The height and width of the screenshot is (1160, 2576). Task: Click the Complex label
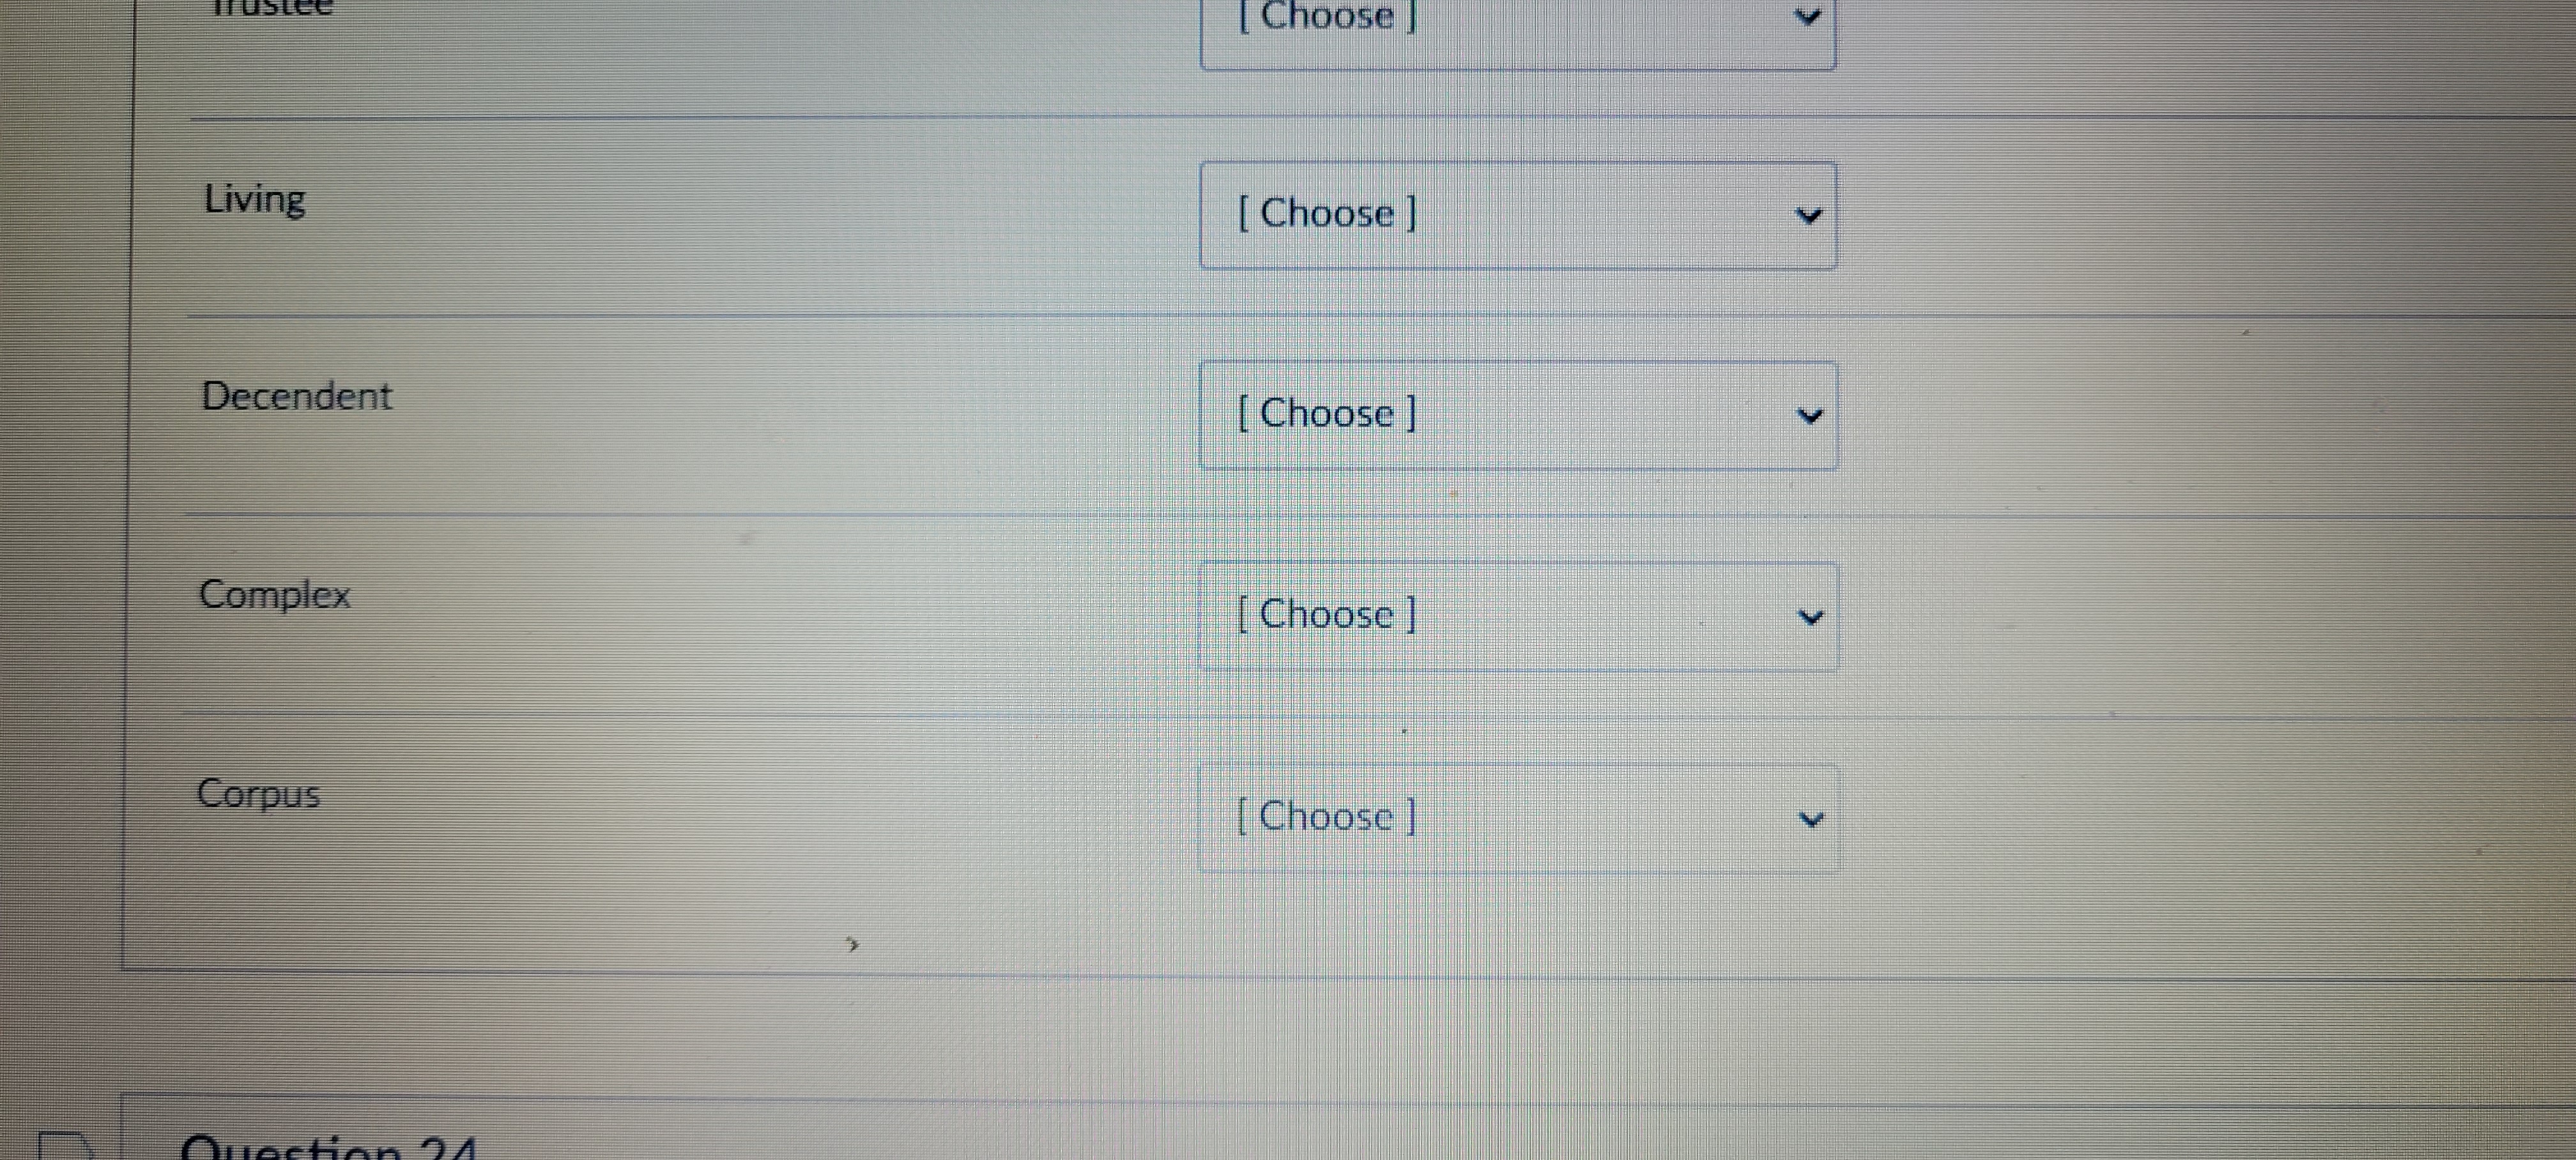(x=274, y=595)
